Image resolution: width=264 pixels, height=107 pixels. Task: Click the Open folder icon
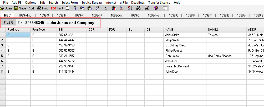(x=2, y=8)
